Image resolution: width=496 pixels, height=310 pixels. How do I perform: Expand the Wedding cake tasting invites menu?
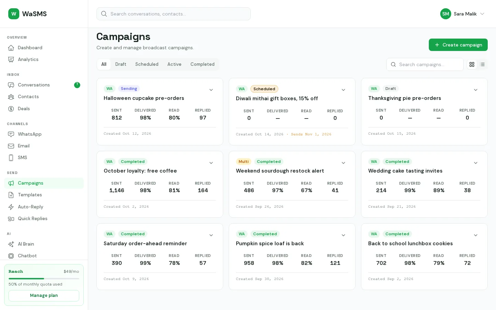[476, 163]
